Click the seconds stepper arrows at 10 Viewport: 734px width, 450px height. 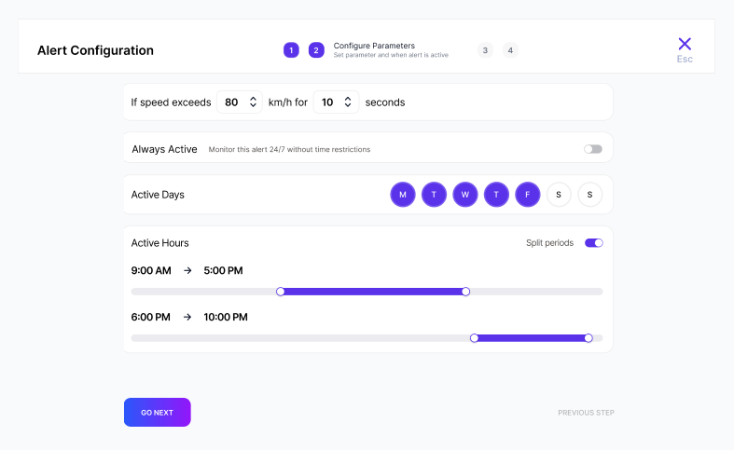click(x=349, y=102)
